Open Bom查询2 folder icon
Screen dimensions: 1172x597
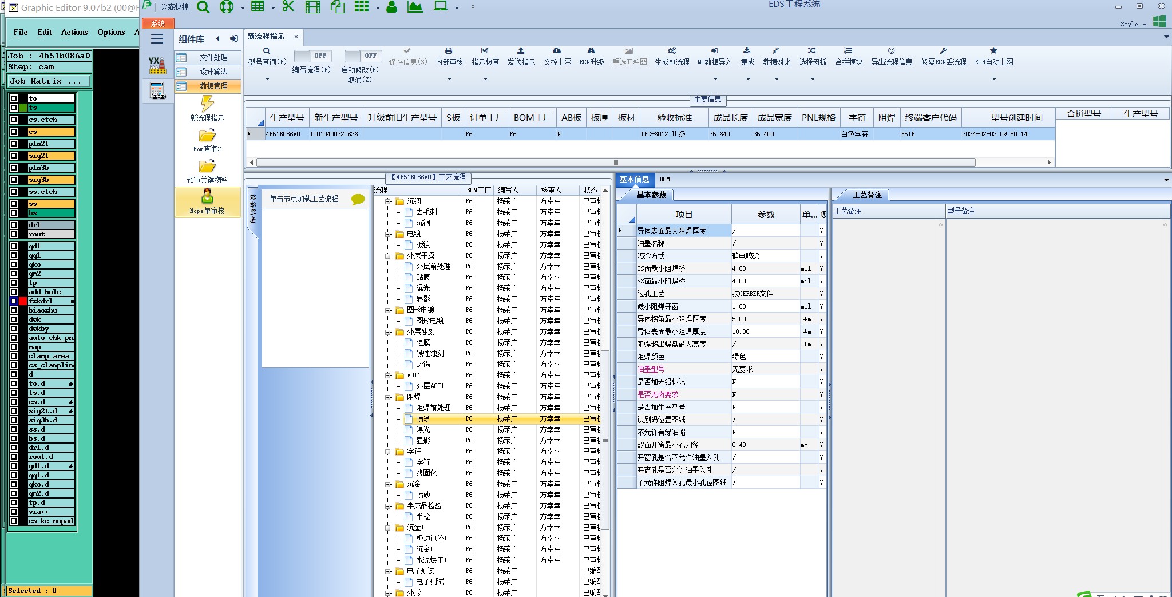pyautogui.click(x=207, y=136)
